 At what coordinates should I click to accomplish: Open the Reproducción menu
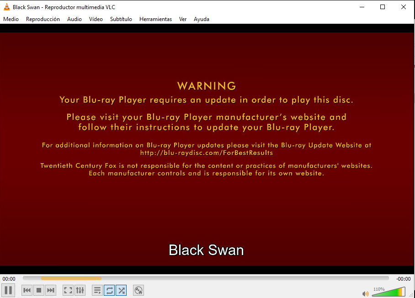(x=43, y=19)
